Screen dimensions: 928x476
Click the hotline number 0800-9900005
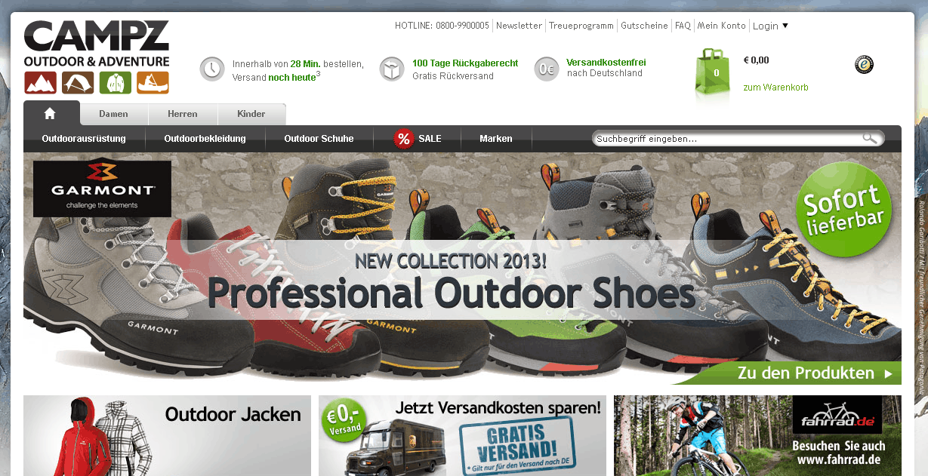463,26
